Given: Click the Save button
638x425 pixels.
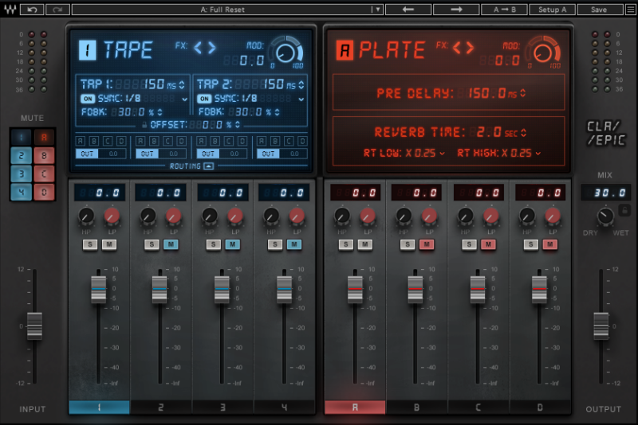Looking at the screenshot, I should pos(599,10).
